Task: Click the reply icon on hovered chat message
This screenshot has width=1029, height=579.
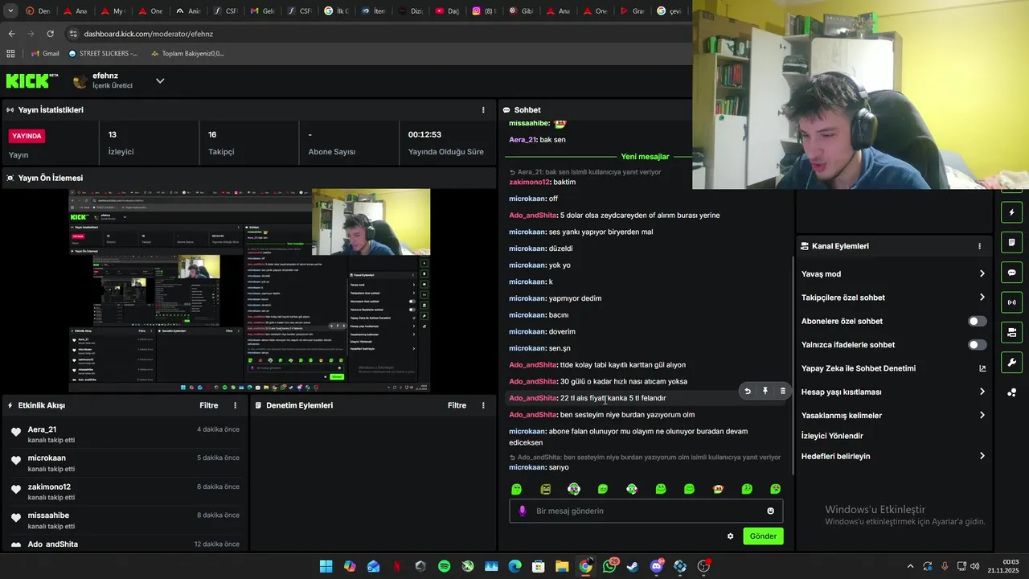Action: 748,391
